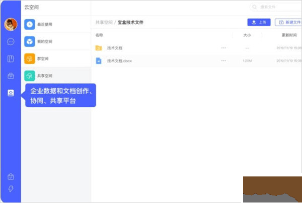
Task: Open the 技术文档 folder
Action: coord(115,48)
